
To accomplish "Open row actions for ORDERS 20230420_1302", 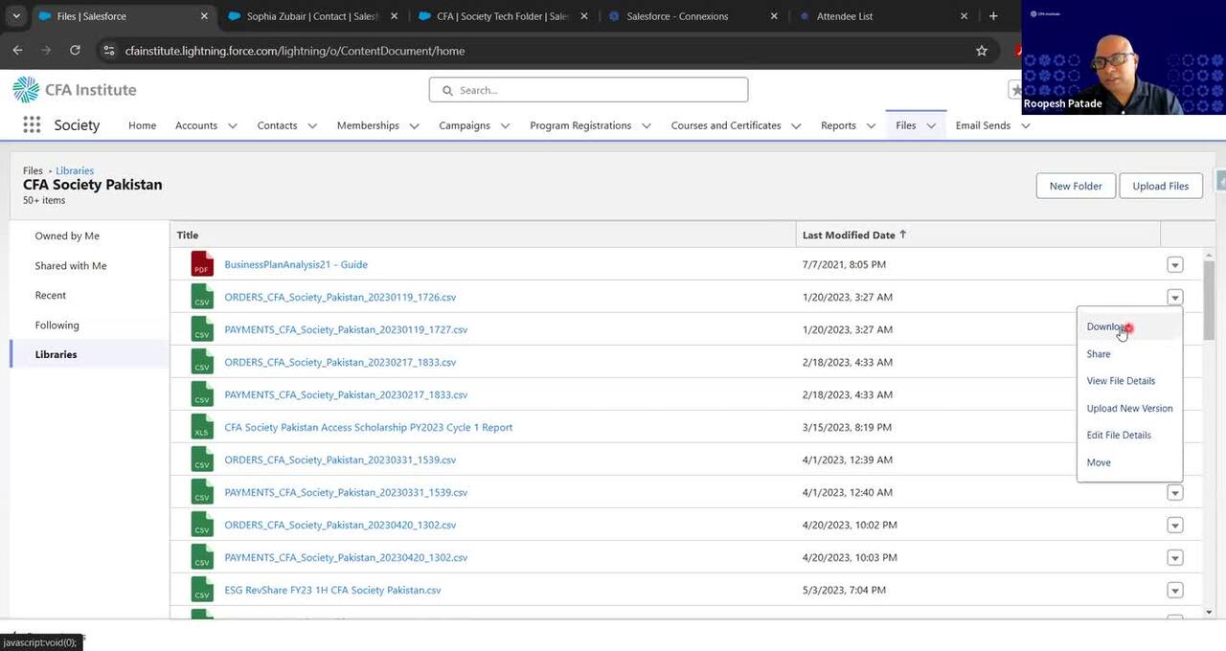I will click(x=1175, y=525).
